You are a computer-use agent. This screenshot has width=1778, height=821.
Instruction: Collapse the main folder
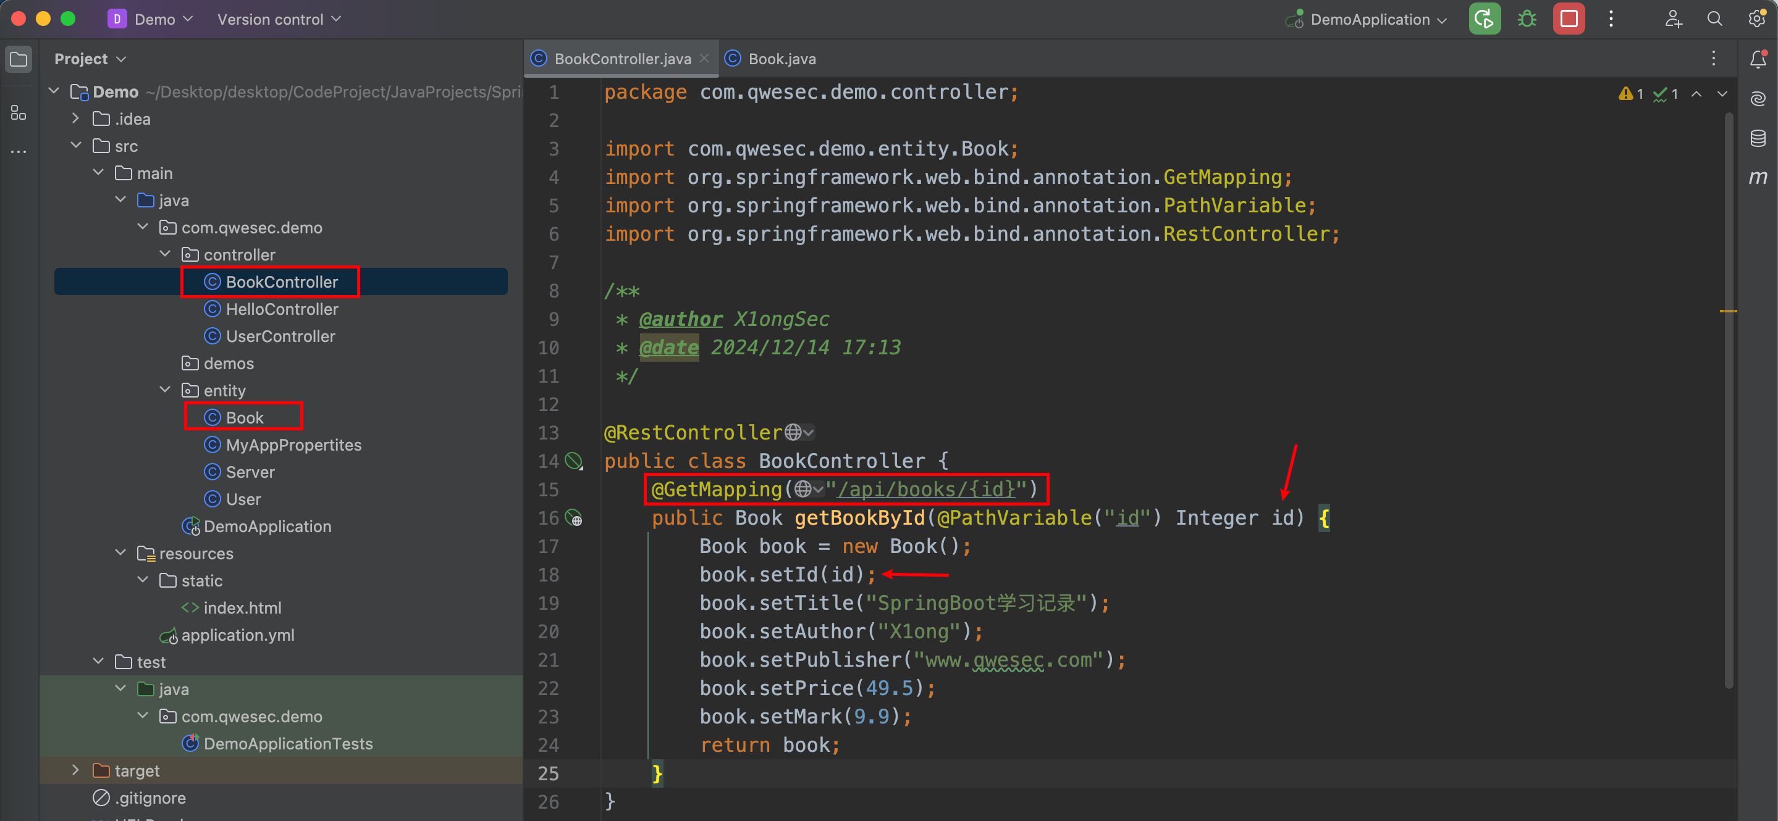98,172
